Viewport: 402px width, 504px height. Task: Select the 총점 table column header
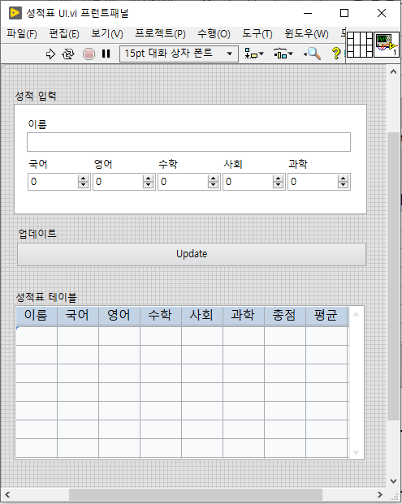[x=285, y=316]
